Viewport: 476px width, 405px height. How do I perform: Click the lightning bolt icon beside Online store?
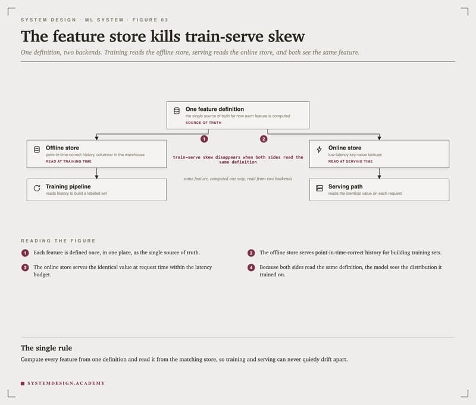click(319, 149)
